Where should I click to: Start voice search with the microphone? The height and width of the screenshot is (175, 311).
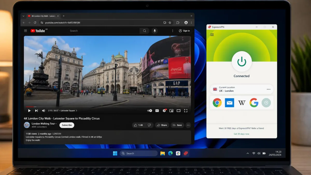click(155, 31)
